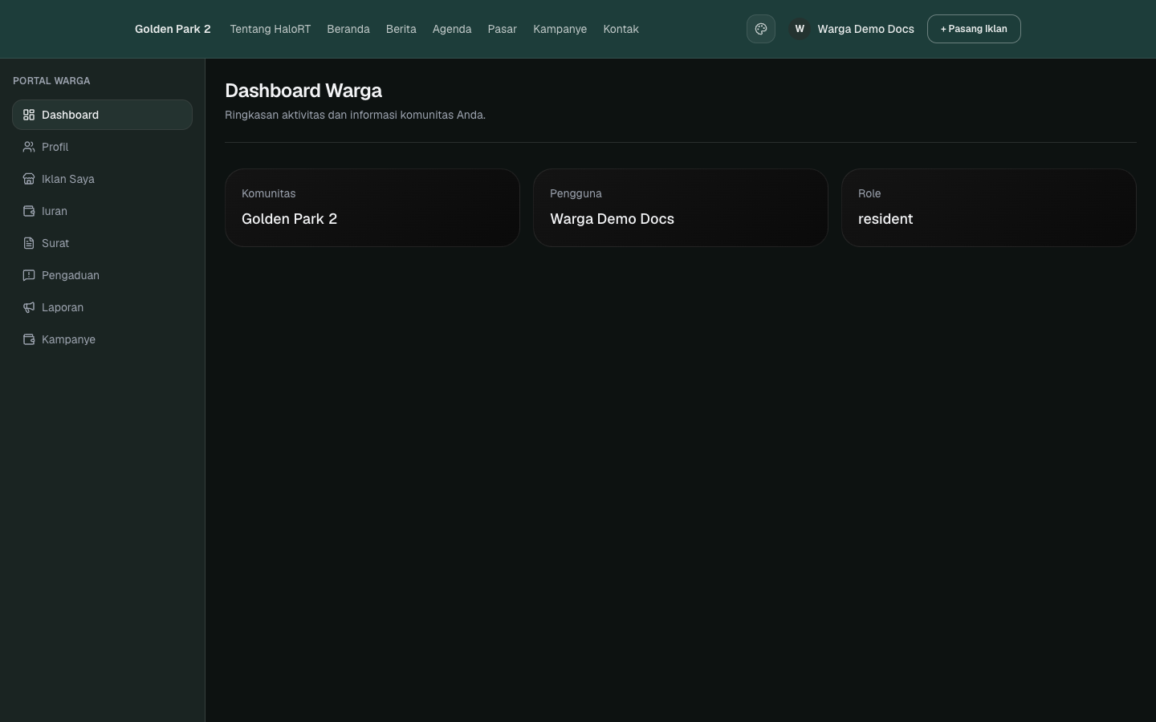Click the 'Ringkasan aktivitas dan informasi' subtitle
Screen dimensions: 1156x722
coord(355,115)
